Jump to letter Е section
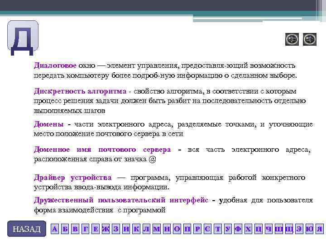This screenshot has width=326, height=244. pos(96,229)
